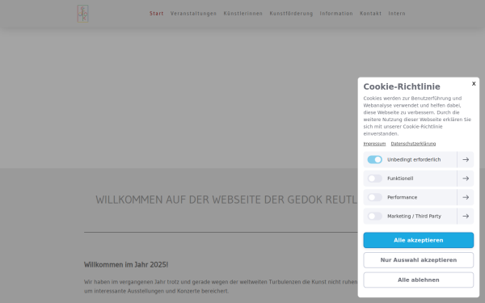Open the Start menu item
The image size is (485, 303).
(157, 13)
